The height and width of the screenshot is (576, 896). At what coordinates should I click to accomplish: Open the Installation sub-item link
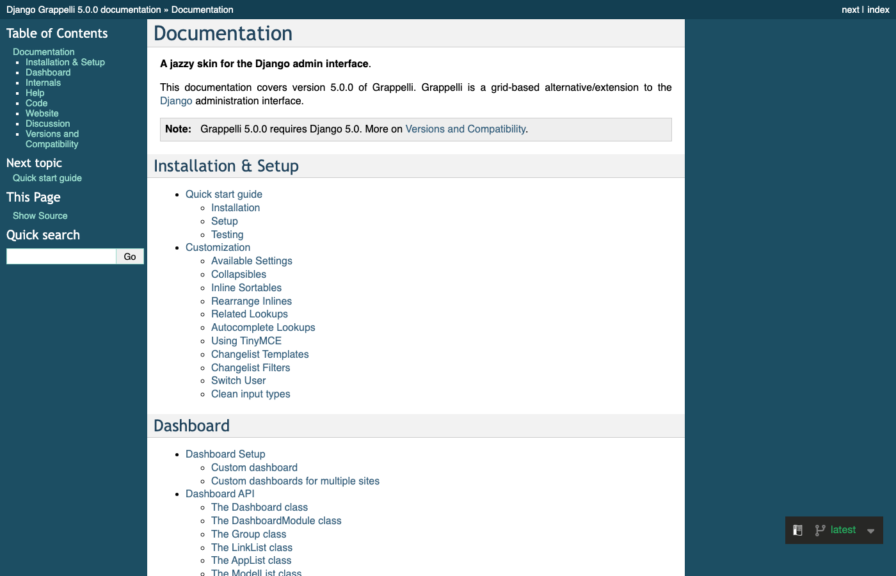tap(236, 208)
